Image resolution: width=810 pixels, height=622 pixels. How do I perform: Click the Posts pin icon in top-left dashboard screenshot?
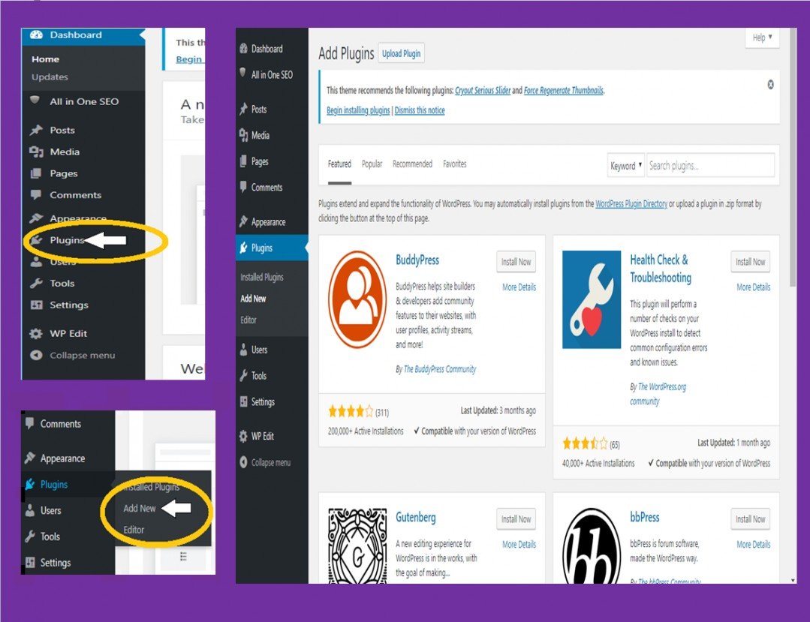[x=36, y=130]
